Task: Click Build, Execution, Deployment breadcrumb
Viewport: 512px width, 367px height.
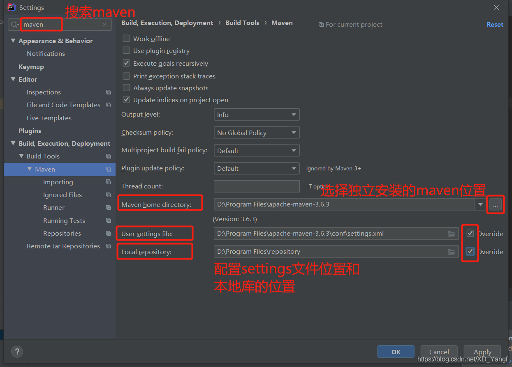Action: (x=167, y=23)
